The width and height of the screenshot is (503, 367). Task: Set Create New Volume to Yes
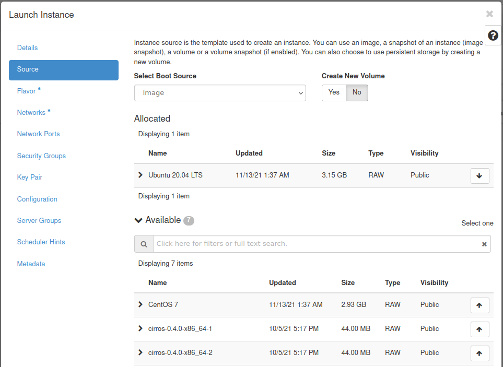(x=334, y=92)
